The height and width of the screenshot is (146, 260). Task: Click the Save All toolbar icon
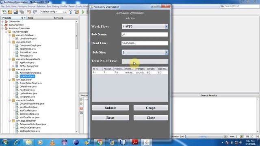coord(22,12)
